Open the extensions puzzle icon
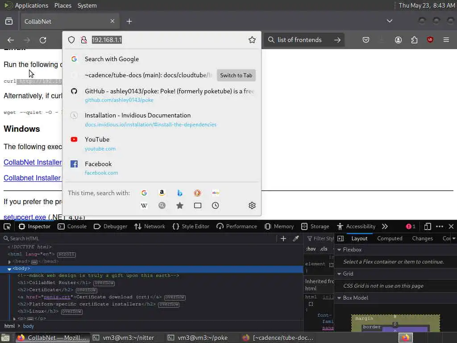This screenshot has width=457, height=343. pyautogui.click(x=414, y=40)
